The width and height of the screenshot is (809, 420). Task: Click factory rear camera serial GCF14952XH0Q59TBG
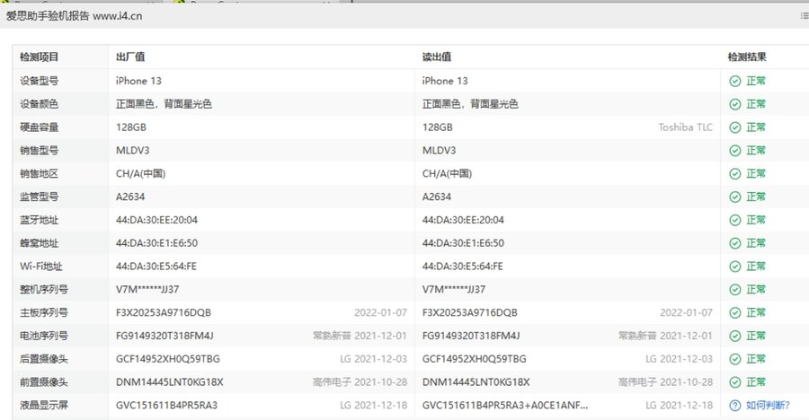[x=168, y=359]
